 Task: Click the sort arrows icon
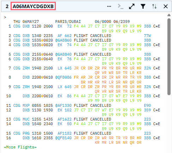pos(154,6)
